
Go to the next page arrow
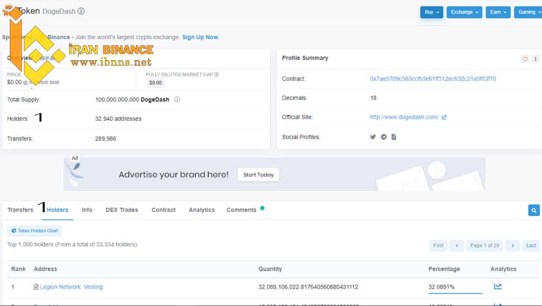coord(513,246)
